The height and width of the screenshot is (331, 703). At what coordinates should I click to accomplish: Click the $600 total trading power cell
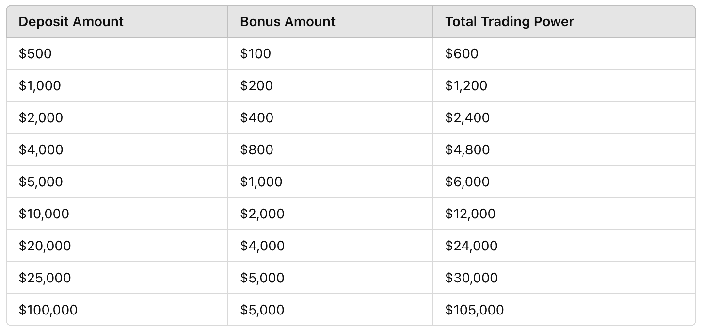tap(462, 53)
